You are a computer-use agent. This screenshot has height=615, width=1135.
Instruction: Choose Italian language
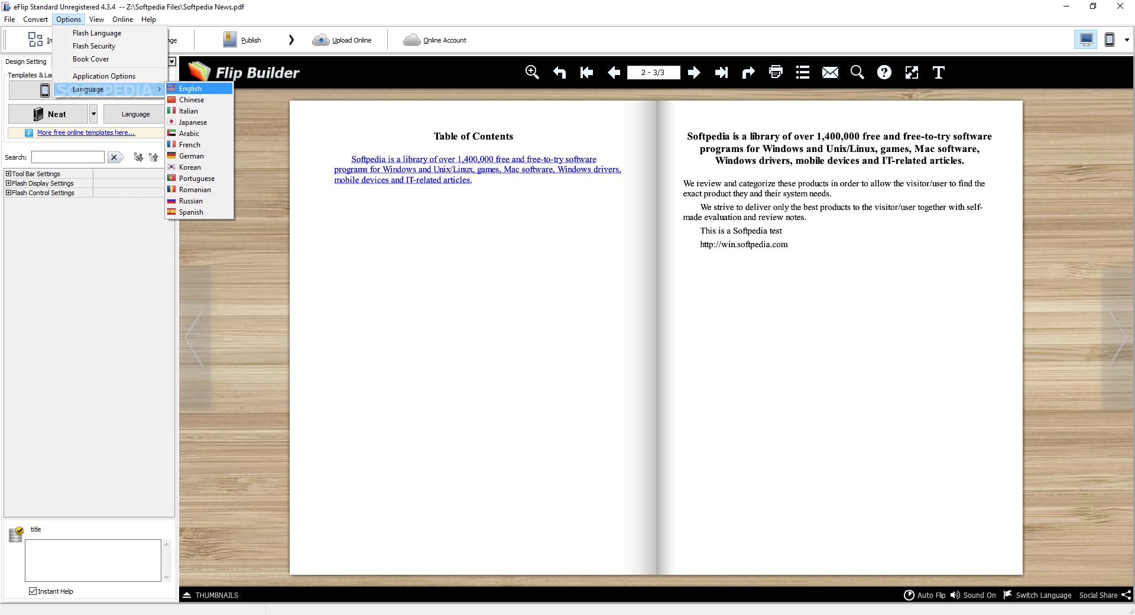click(x=199, y=111)
